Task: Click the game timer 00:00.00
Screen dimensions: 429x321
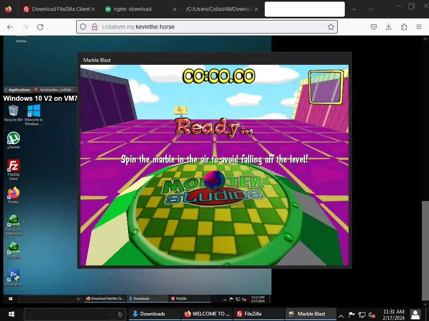Action: coord(219,76)
